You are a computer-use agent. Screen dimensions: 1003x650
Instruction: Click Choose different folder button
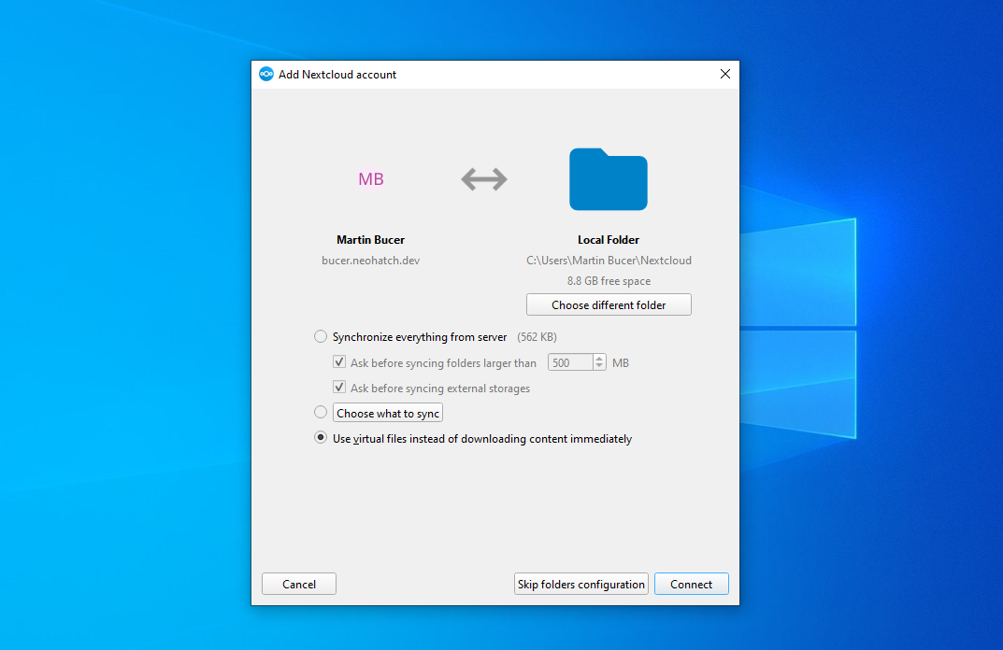(x=609, y=304)
